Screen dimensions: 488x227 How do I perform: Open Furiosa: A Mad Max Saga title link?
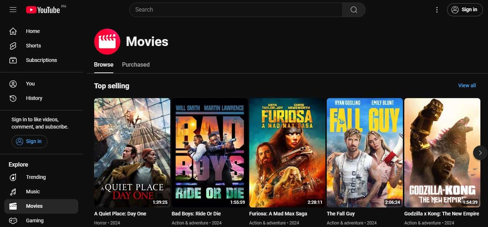pos(278,214)
